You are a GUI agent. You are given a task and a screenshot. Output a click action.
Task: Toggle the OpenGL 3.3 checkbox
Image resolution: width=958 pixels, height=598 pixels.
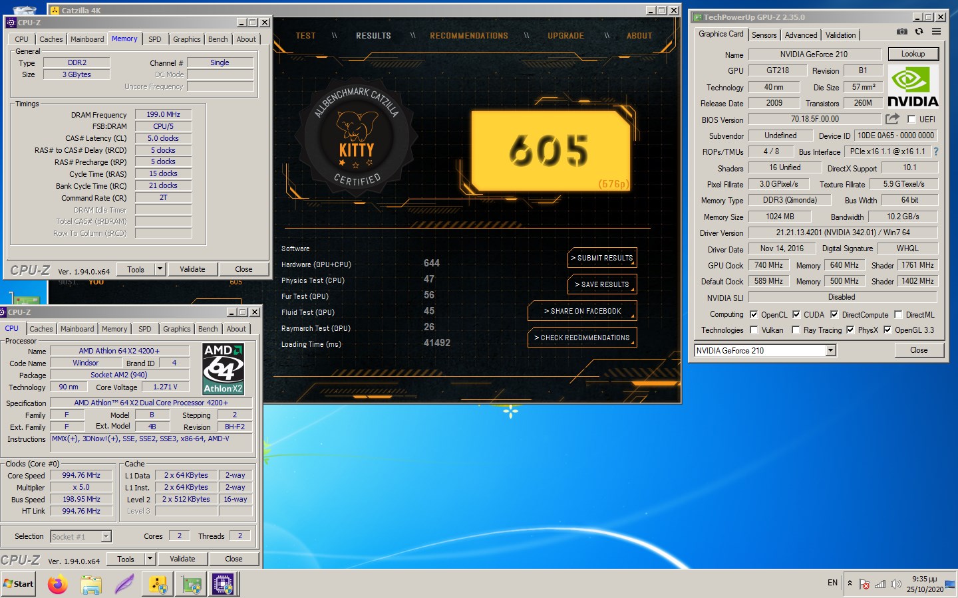(887, 330)
